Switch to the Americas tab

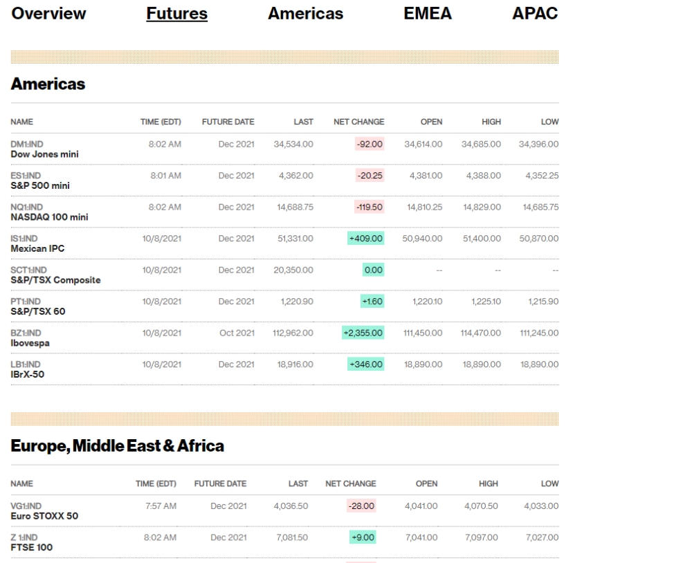pos(305,13)
